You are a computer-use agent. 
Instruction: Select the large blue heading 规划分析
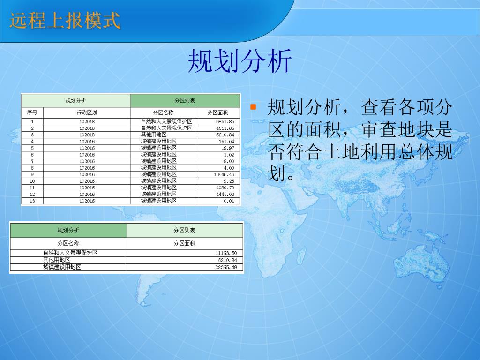(x=240, y=61)
